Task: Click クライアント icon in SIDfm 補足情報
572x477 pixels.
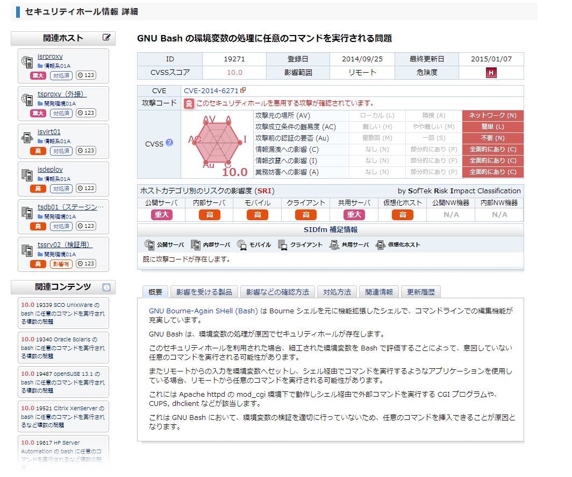Action: (283, 245)
